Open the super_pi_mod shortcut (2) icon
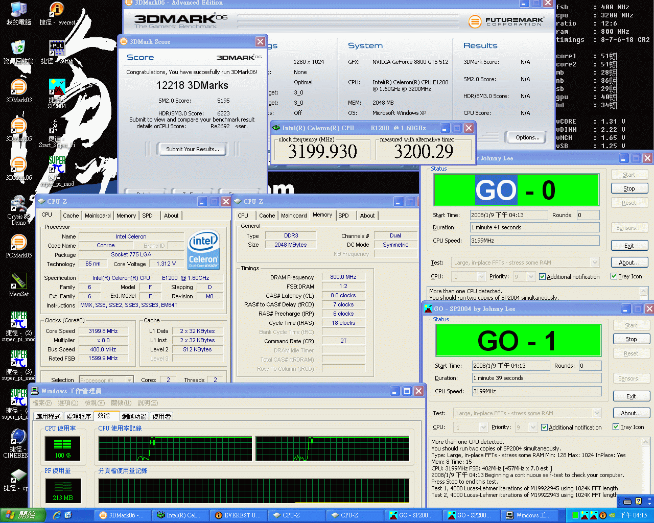 point(19,326)
